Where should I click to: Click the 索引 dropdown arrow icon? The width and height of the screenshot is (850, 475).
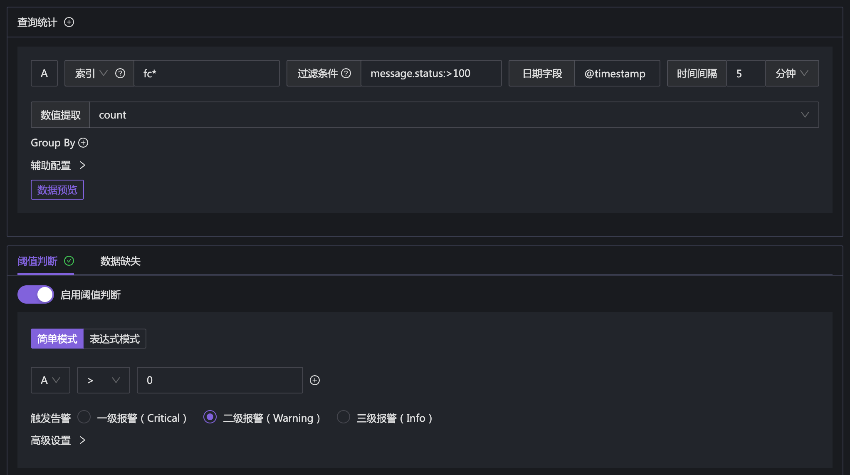[104, 73]
